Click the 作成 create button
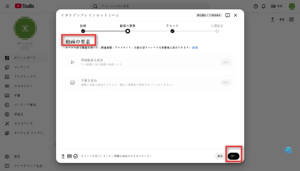This screenshot has height=171, width=300. pos(277,6)
